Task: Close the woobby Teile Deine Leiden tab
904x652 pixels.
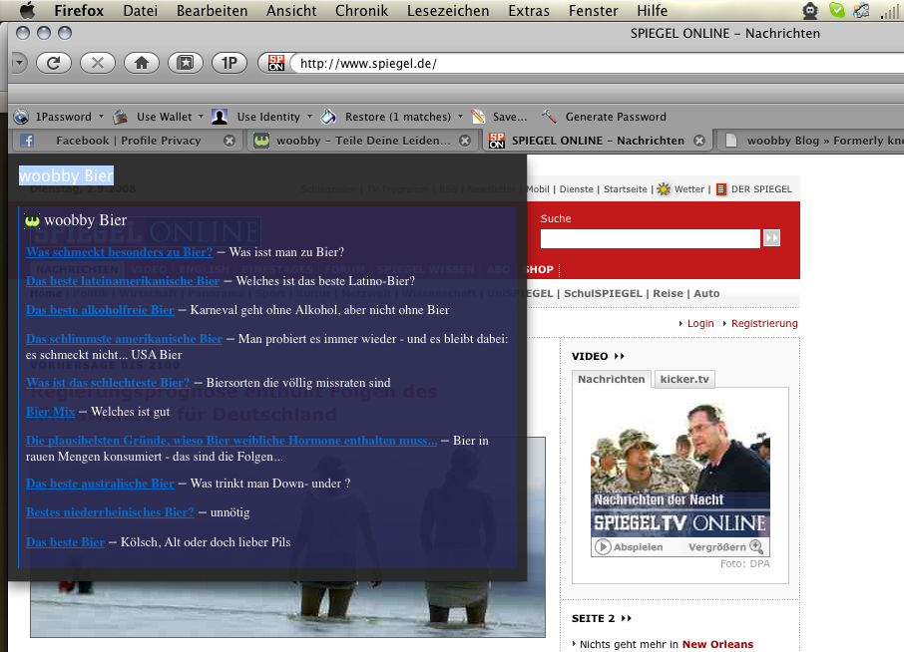Action: (465, 141)
